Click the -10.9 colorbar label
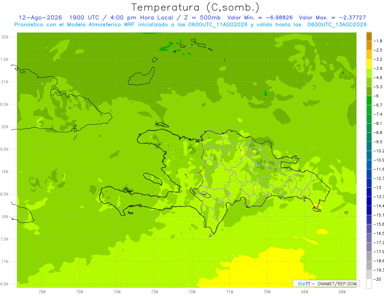Viewport: 384px width, 296px height. 379,160
